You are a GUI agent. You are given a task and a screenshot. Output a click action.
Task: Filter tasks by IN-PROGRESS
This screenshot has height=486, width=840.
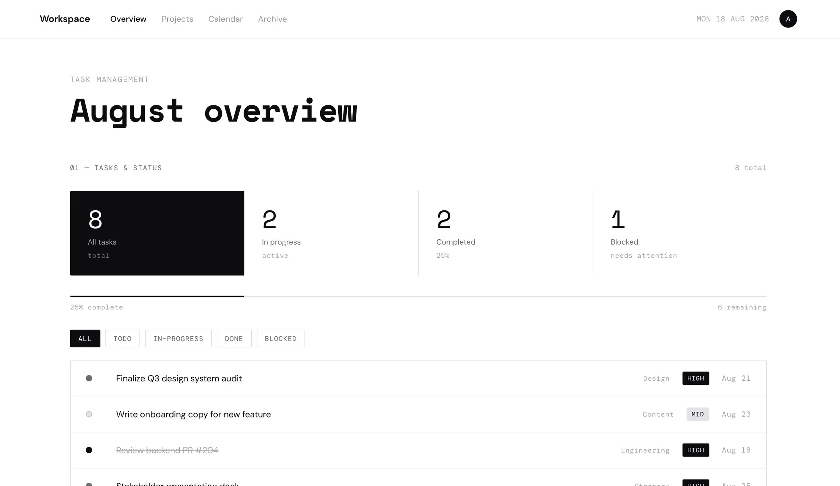click(178, 338)
